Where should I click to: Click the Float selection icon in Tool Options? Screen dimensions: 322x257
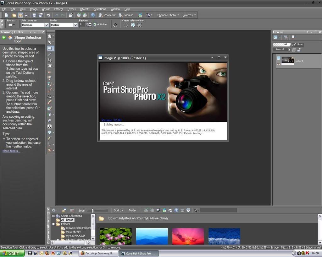click(x=115, y=25)
